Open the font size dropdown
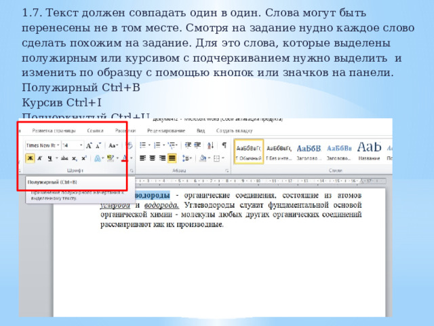434x326 pixels. pos(81,145)
